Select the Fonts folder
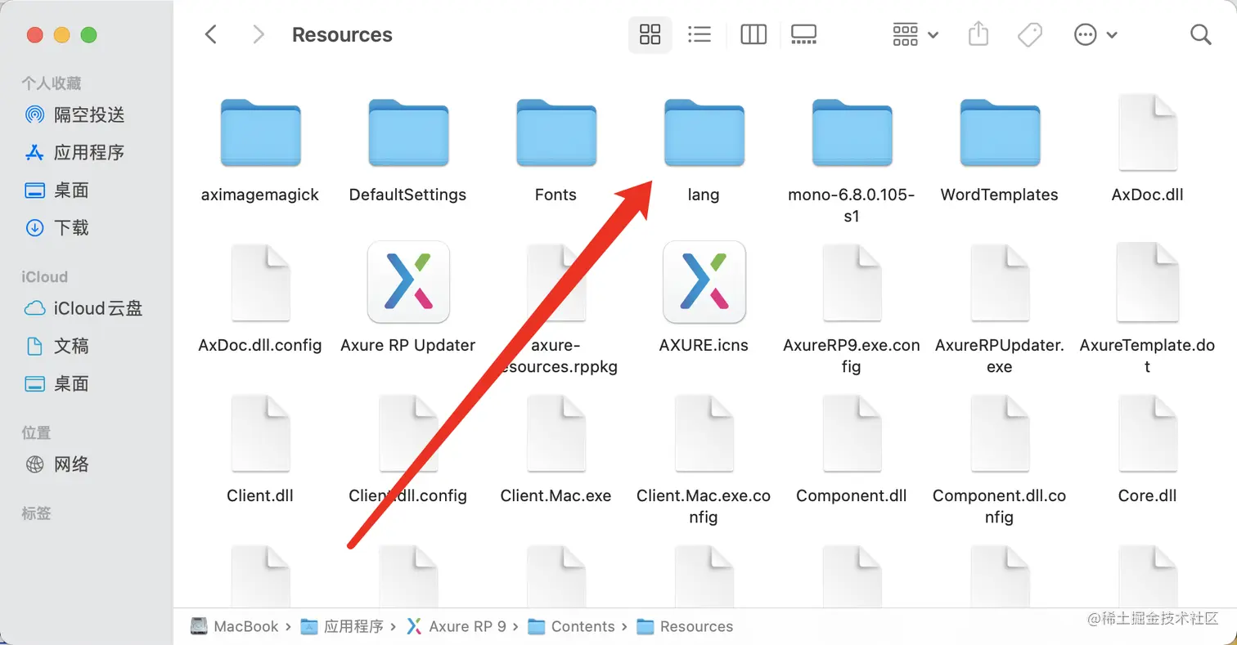This screenshot has height=645, width=1237. (556, 133)
